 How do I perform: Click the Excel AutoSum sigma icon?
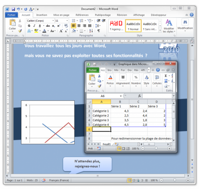166,76
